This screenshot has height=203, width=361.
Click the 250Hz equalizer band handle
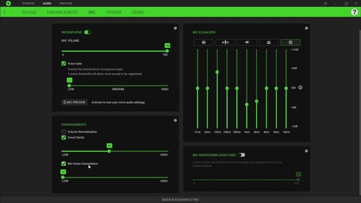click(x=227, y=89)
